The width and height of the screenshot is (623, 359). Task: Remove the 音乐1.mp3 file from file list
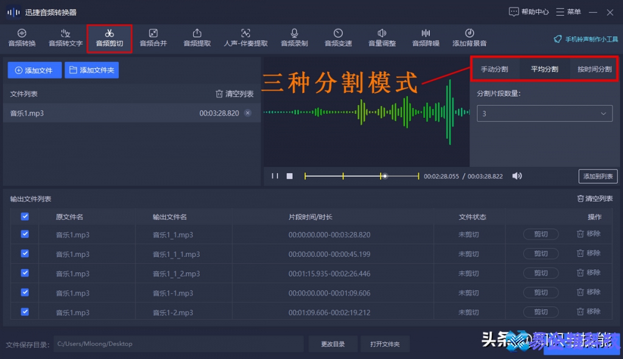tap(247, 113)
